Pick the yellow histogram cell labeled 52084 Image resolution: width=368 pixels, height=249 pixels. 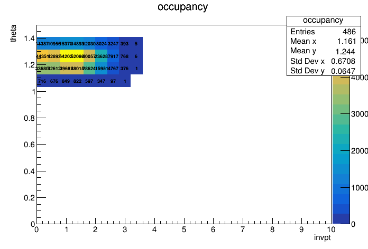[78, 56]
